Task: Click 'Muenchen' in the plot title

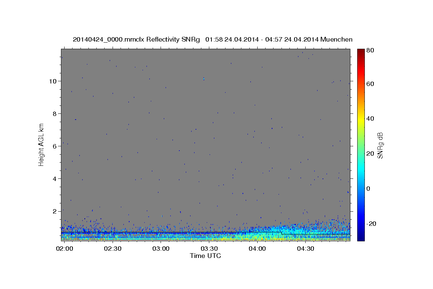Action: [x=336, y=39]
